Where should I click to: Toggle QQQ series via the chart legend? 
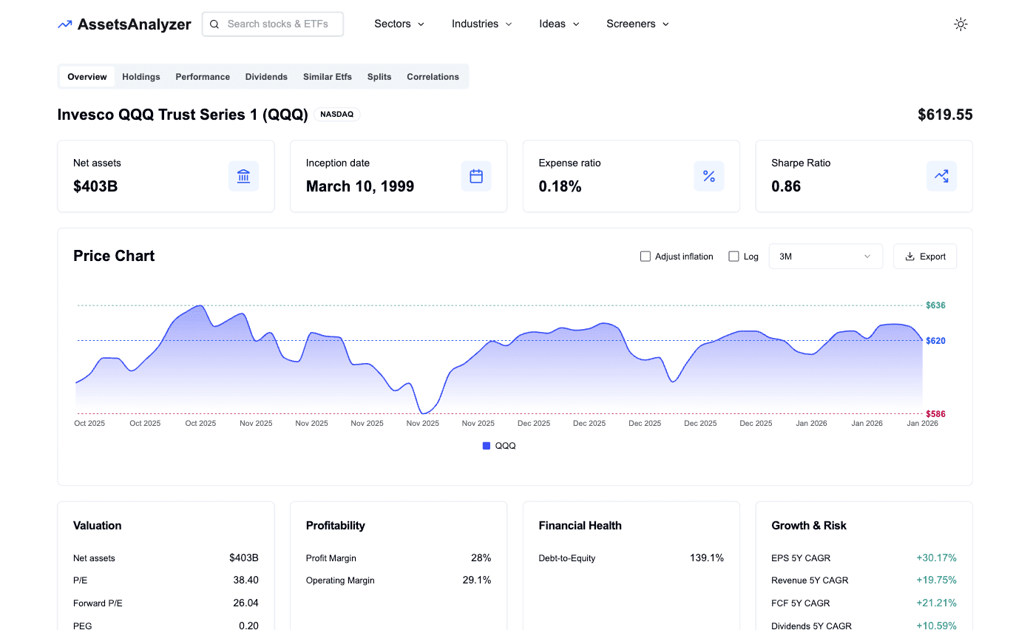[498, 445]
